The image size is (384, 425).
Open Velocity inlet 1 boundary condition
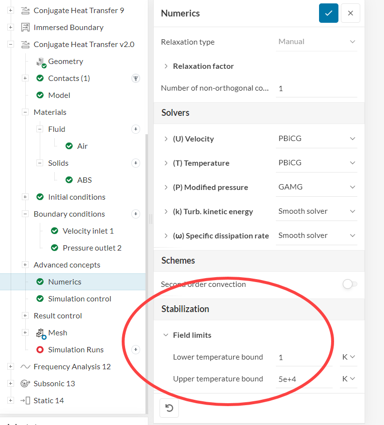point(88,231)
